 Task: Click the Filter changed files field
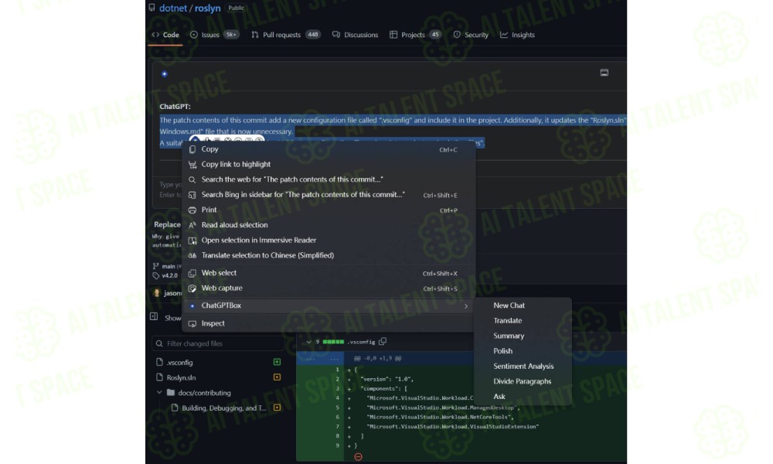pyautogui.click(x=218, y=343)
